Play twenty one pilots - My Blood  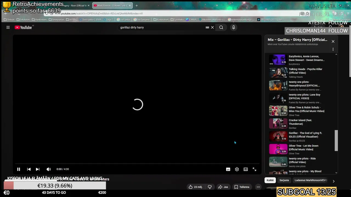[305, 171]
